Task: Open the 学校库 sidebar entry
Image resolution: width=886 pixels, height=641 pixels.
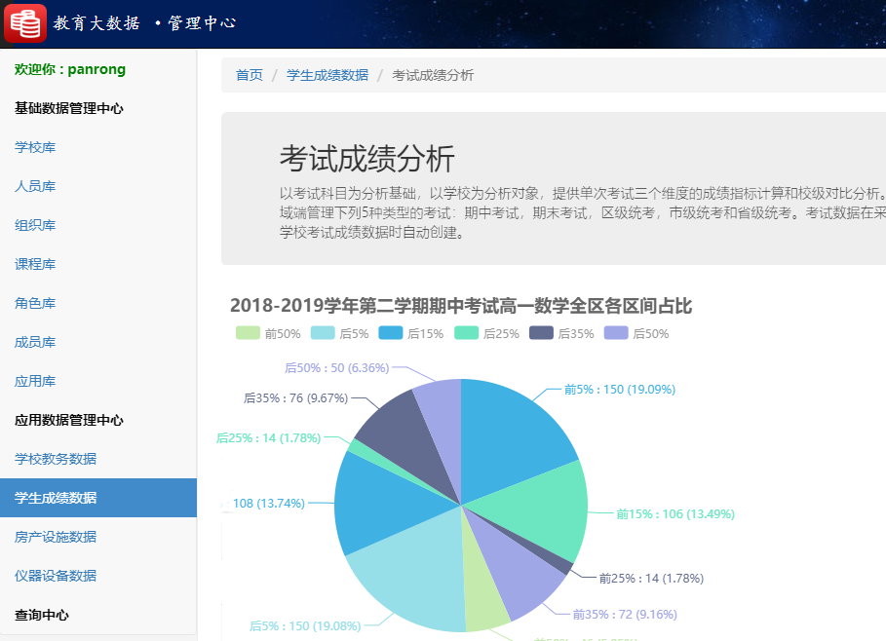Action: point(35,147)
